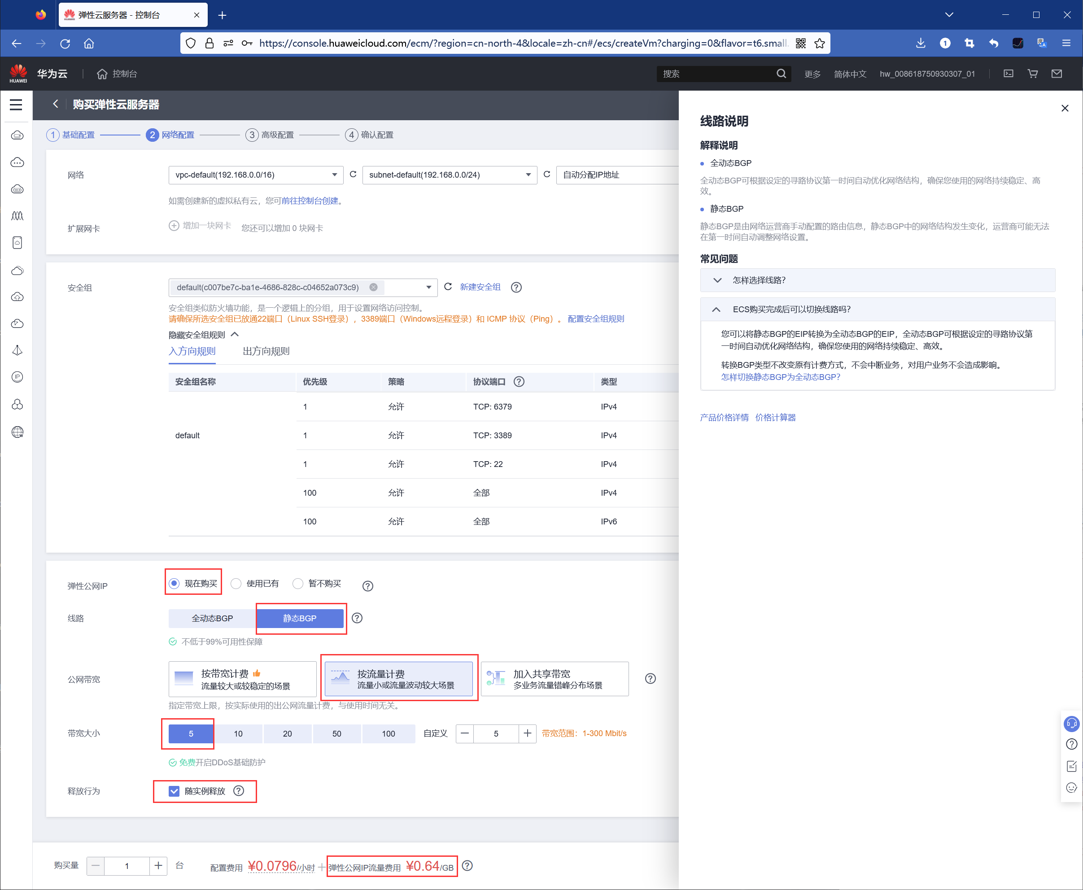Uncheck the 随实例释放 checkbox

click(175, 791)
